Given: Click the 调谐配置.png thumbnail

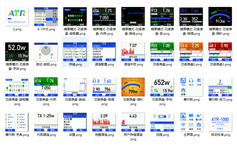Looking at the screenshot, I should (x=104, y=52).
